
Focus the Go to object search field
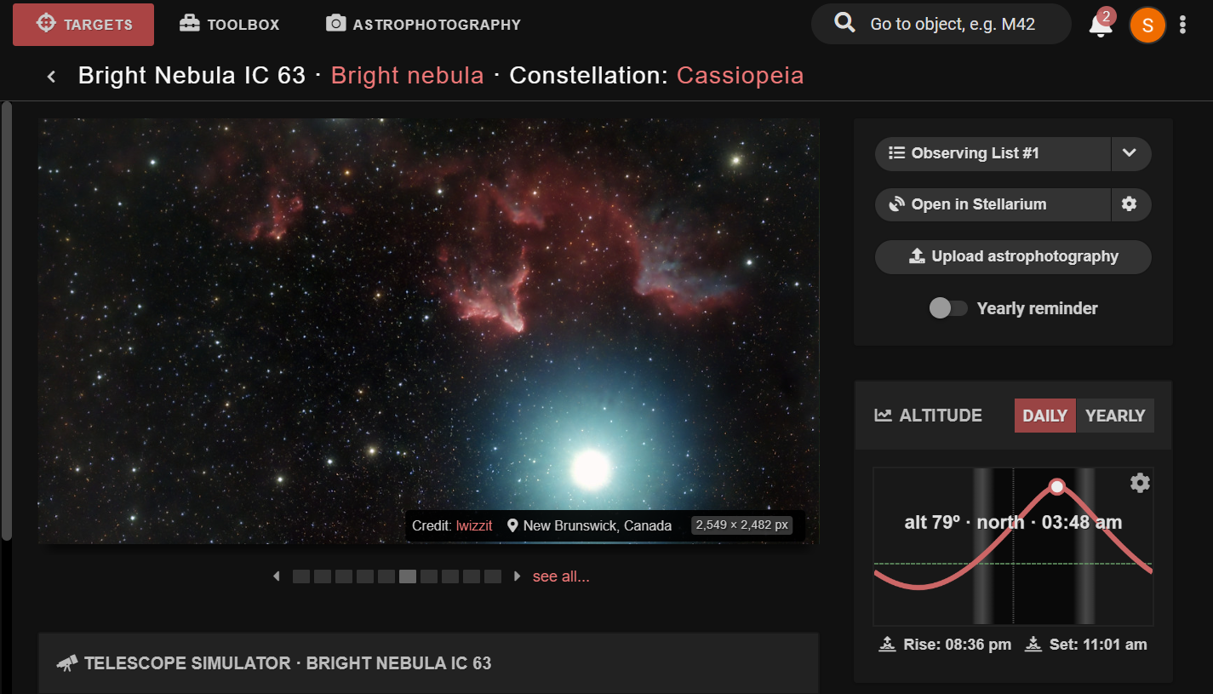click(x=941, y=24)
